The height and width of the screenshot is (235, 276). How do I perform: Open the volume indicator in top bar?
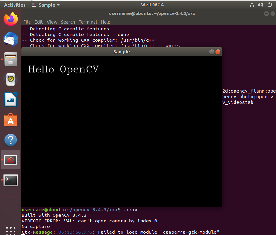pyautogui.click(x=261, y=5)
